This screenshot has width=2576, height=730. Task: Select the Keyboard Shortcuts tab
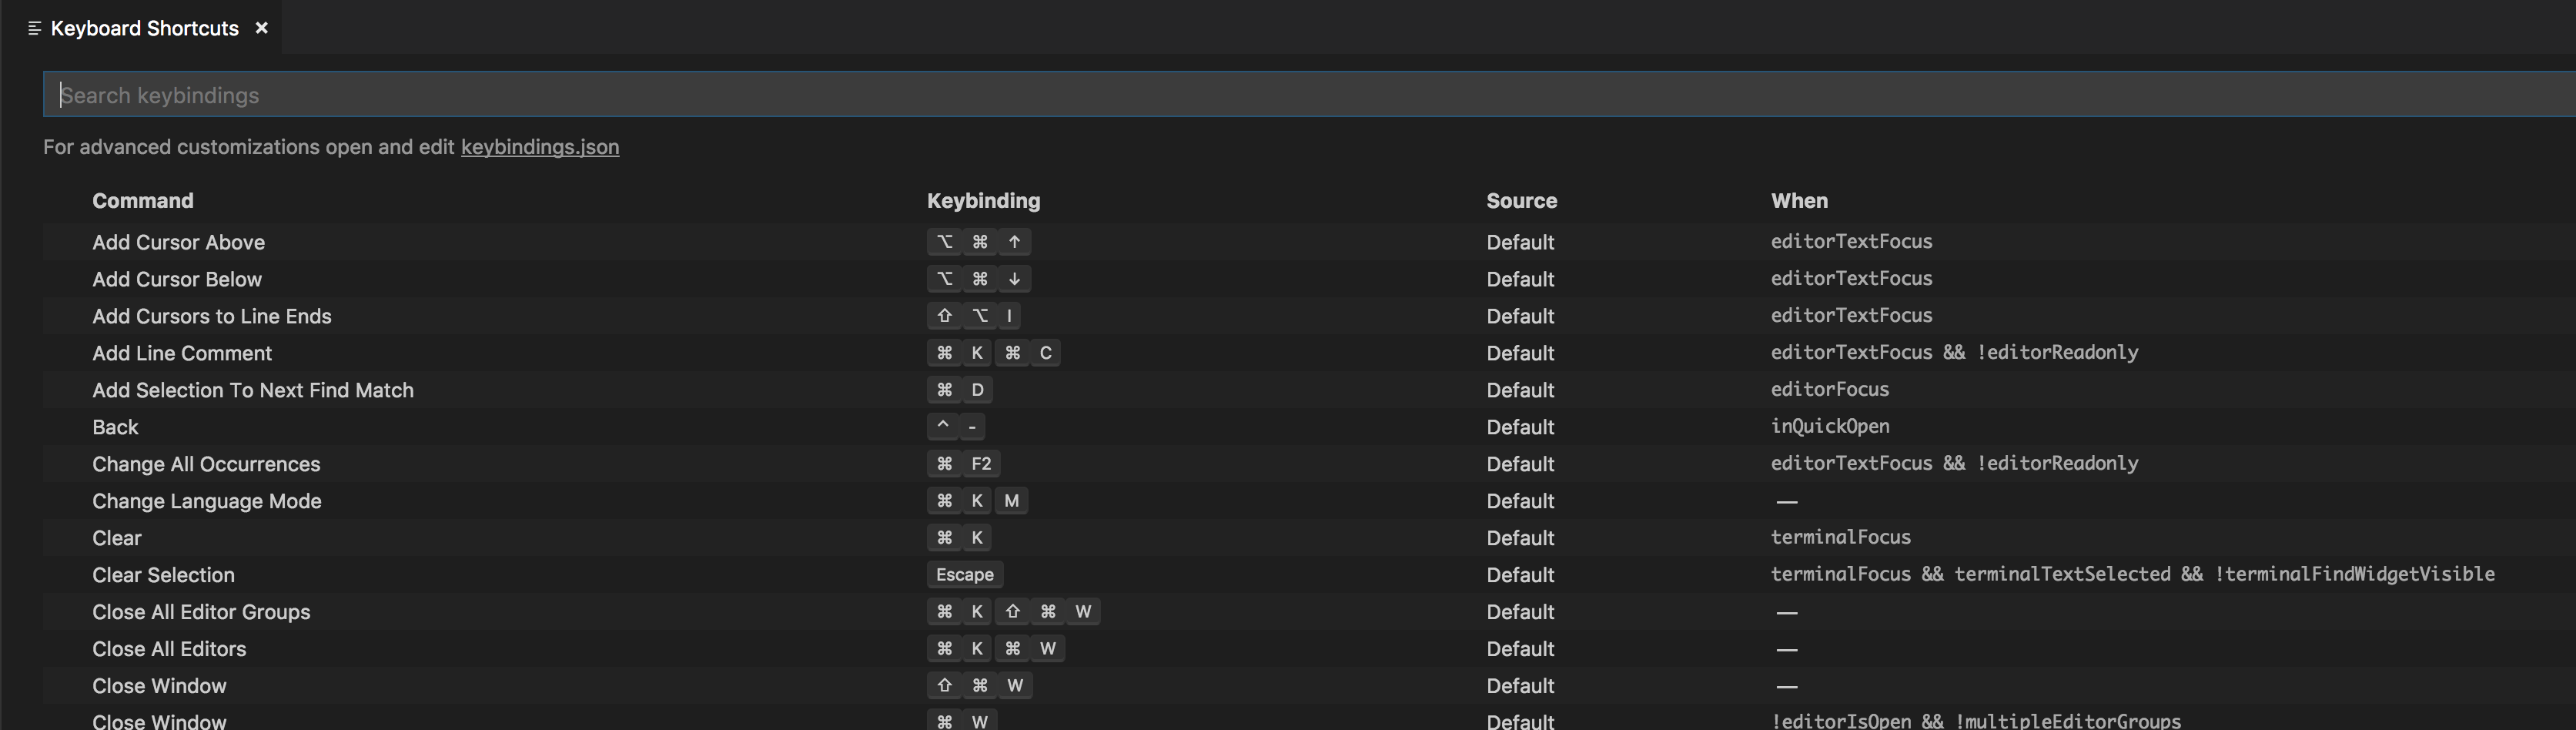(145, 28)
